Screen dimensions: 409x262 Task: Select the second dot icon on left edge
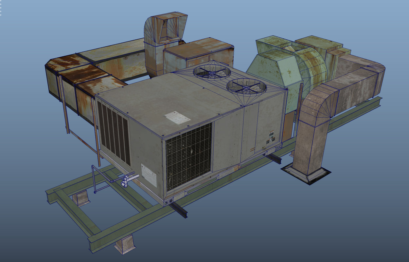1,4
